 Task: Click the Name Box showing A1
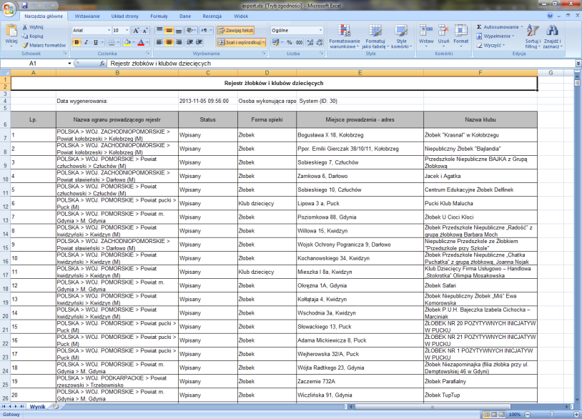34,64
